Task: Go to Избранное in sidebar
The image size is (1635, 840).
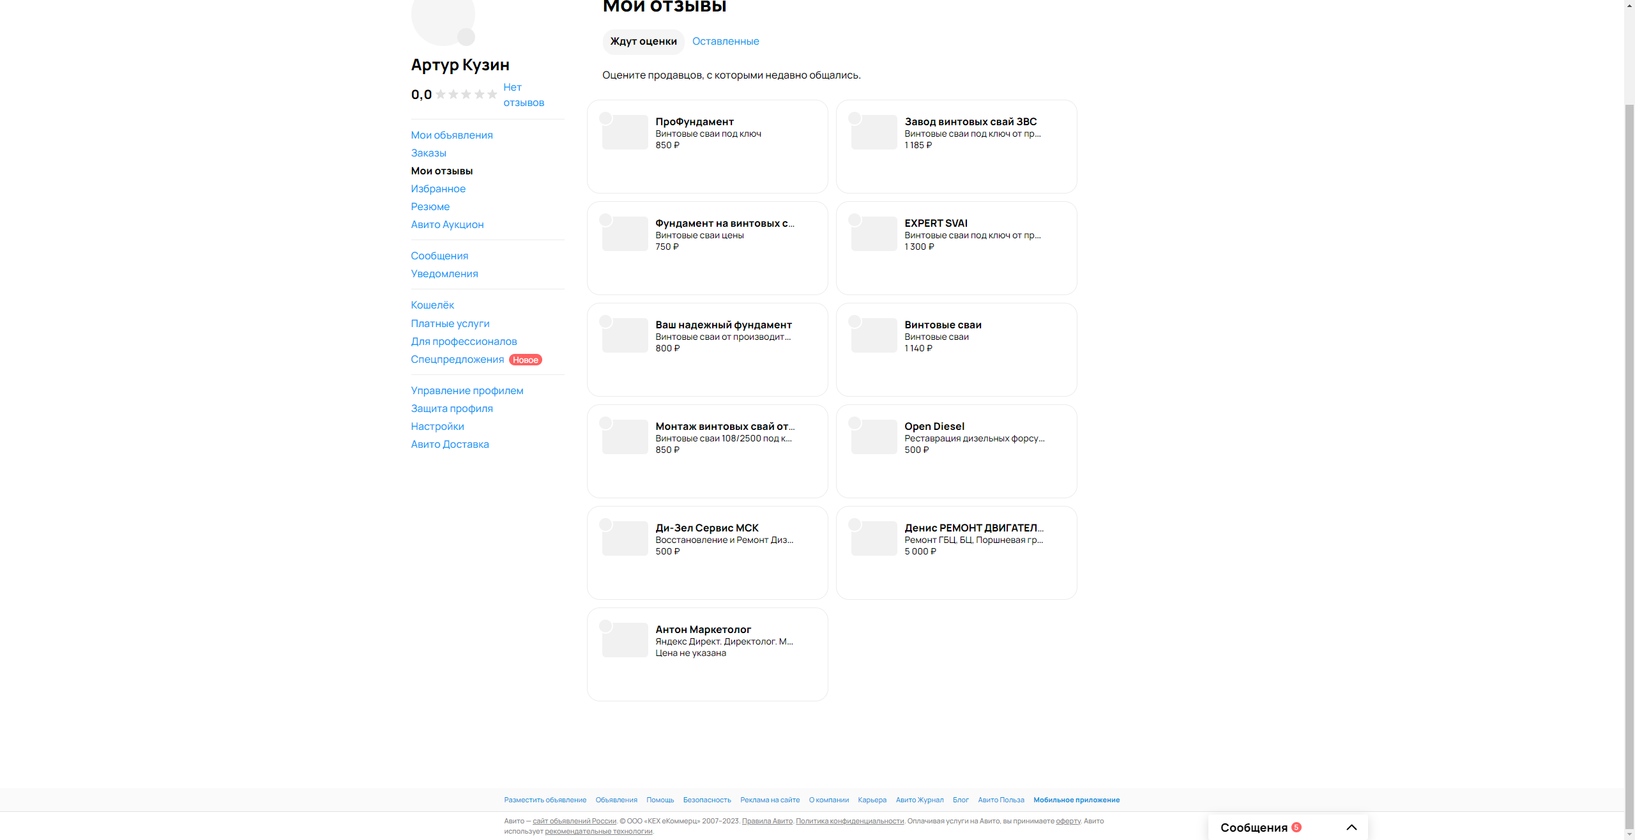Action: [x=438, y=189]
